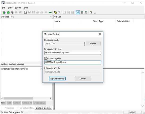Expand the toolbar options dropdown arrow
Screen dimensions: 145x114
(x=95, y=14)
